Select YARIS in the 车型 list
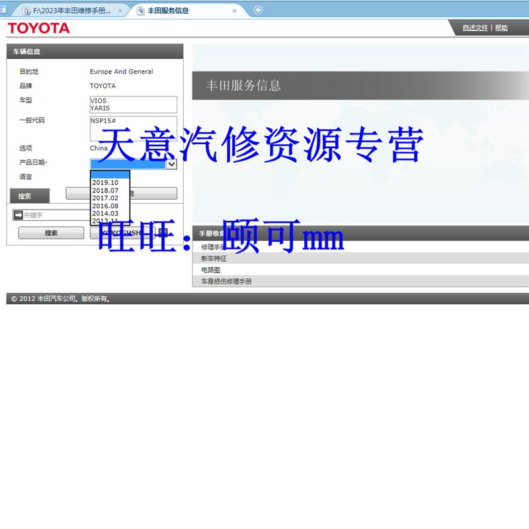529x529 pixels. click(x=101, y=108)
